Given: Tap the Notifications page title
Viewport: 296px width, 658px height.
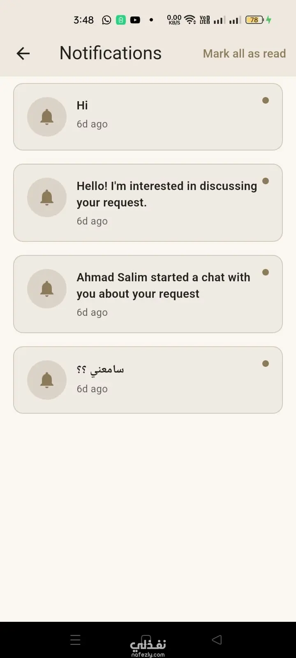Looking at the screenshot, I should pyautogui.click(x=111, y=53).
